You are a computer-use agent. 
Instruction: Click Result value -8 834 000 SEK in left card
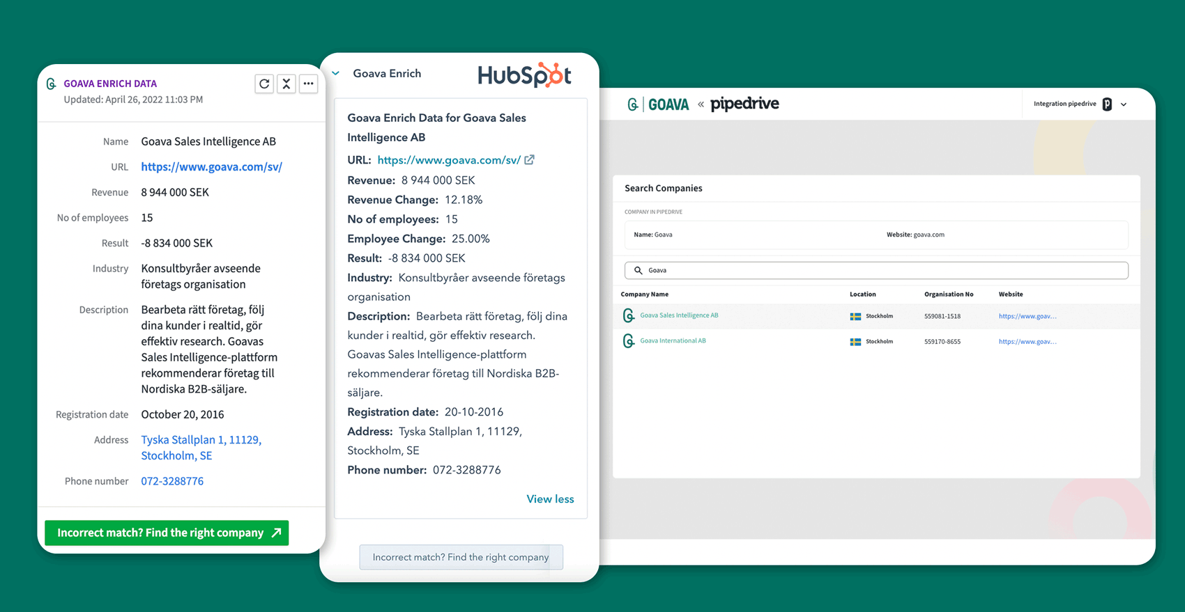point(176,243)
